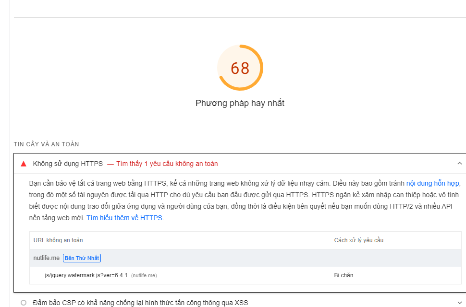Collapse the 'Không sử dụng HTTPS' audit chevron
The image size is (466, 307).
(459, 164)
